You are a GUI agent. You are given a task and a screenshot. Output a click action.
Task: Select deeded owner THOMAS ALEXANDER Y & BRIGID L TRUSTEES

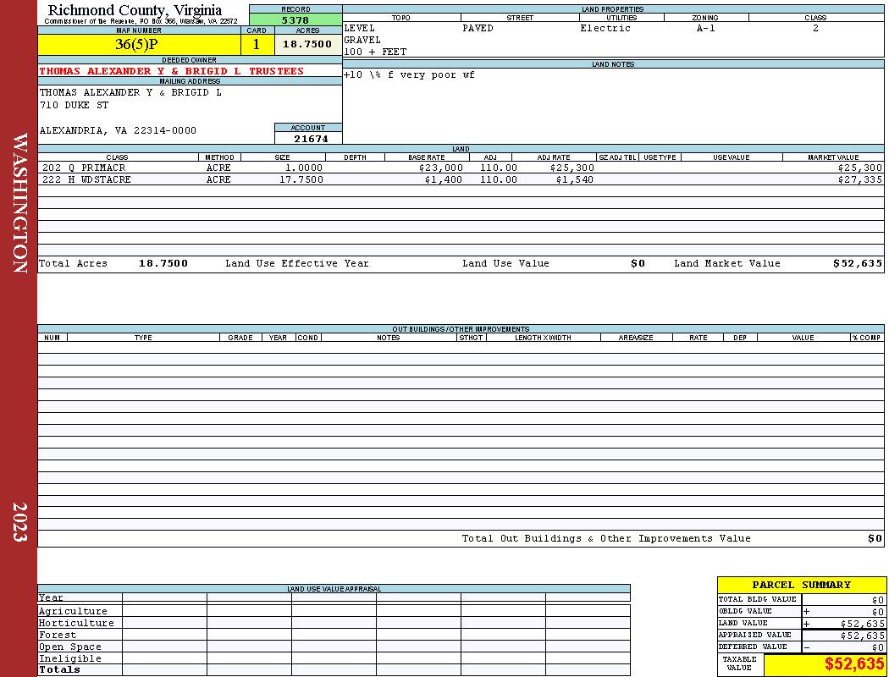coord(171,71)
